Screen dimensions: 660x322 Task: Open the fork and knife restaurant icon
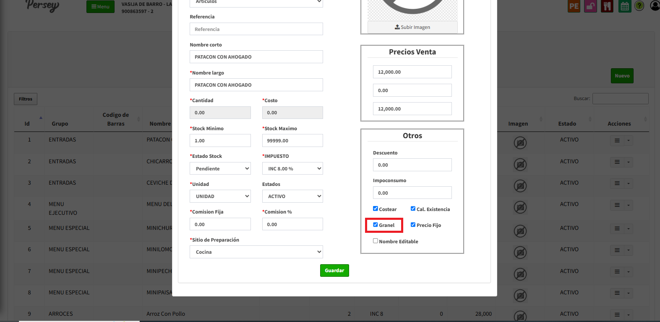click(x=607, y=6)
